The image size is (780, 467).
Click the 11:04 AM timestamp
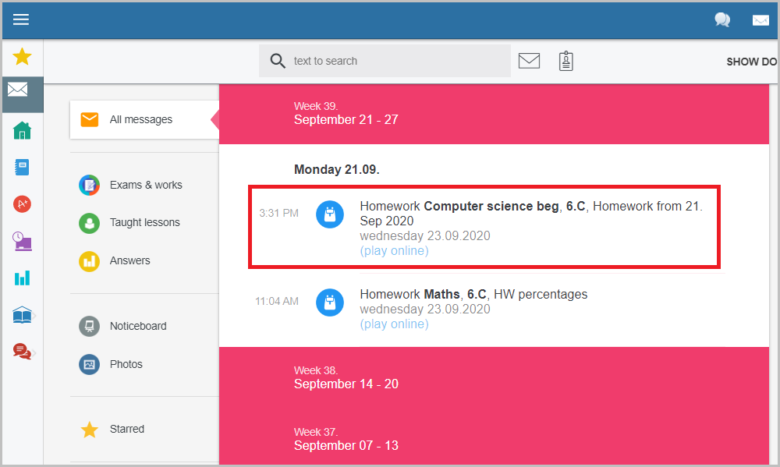pyautogui.click(x=277, y=301)
